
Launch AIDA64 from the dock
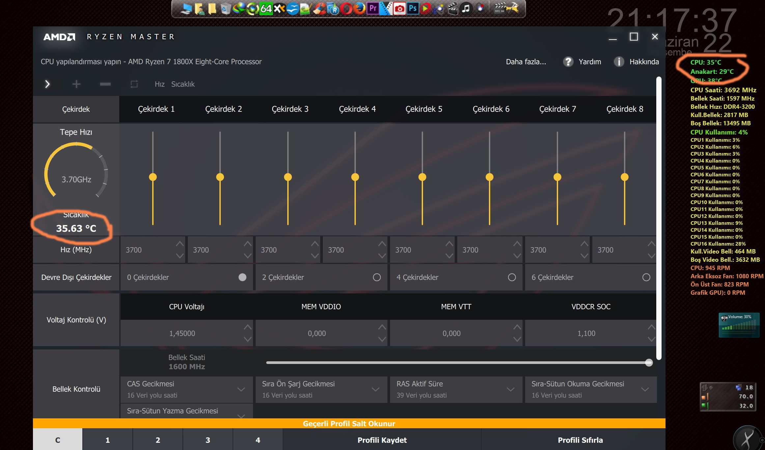click(266, 9)
